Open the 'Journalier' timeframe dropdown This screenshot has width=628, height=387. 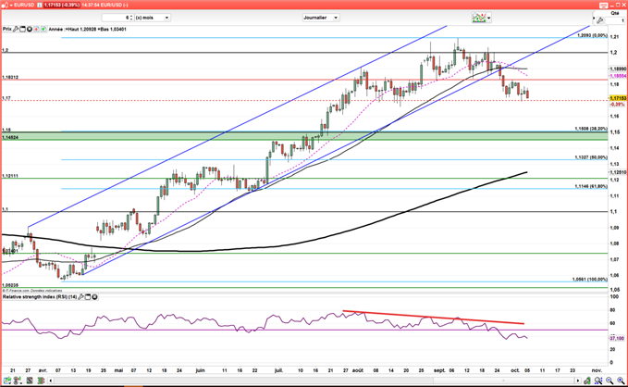pos(321,18)
